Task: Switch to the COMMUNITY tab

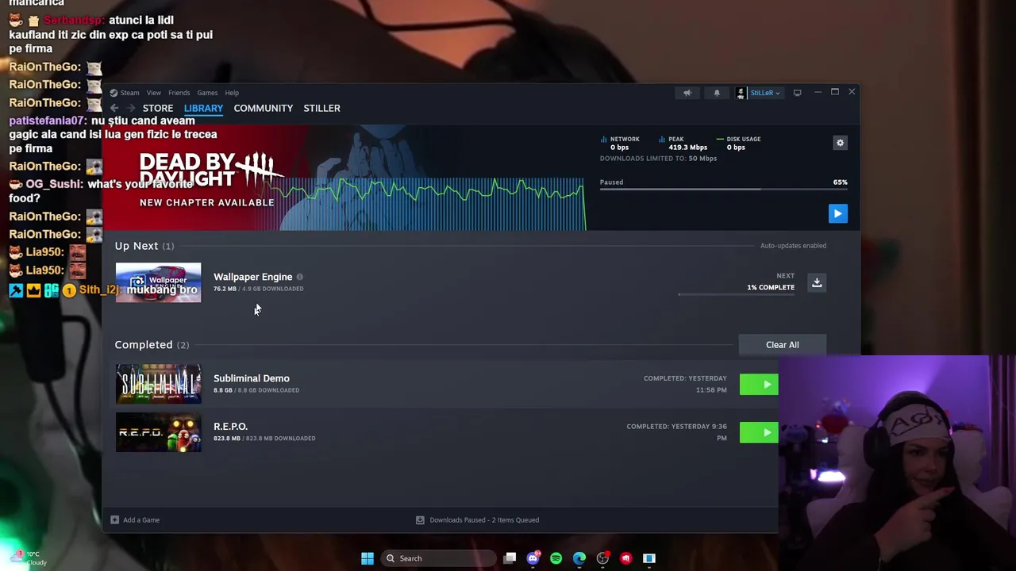Action: point(264,108)
